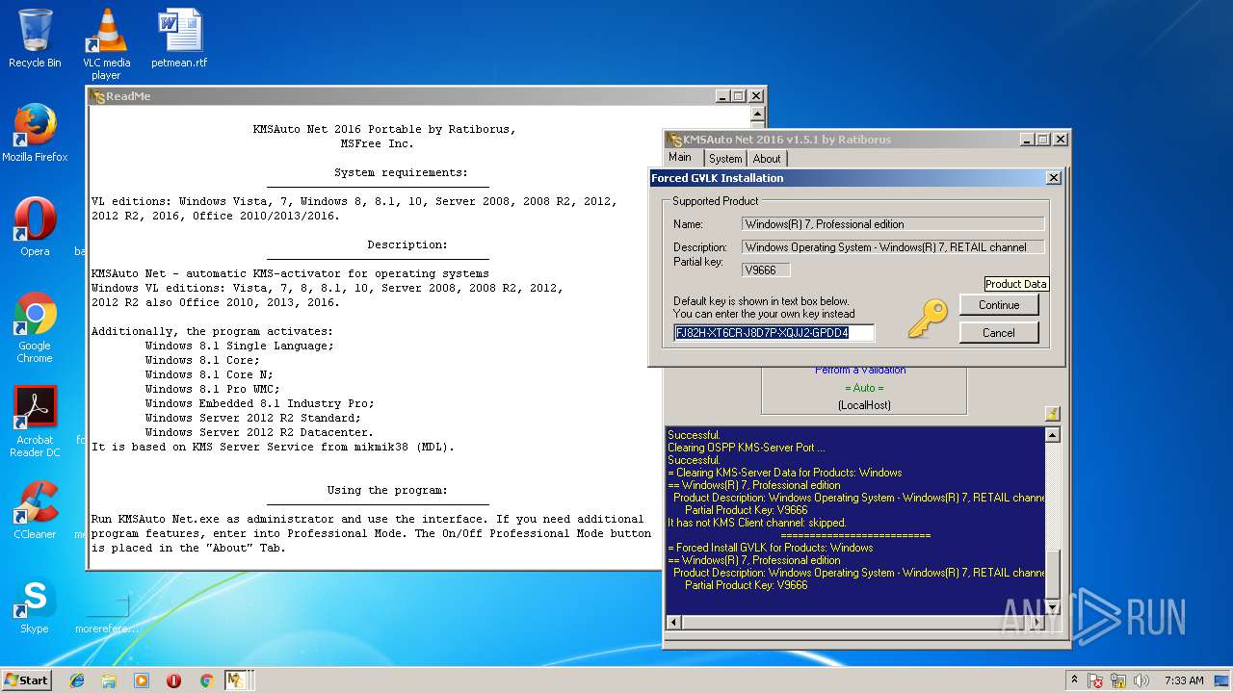
Task: Select the petmean.rtf file icon
Action: click(x=179, y=38)
